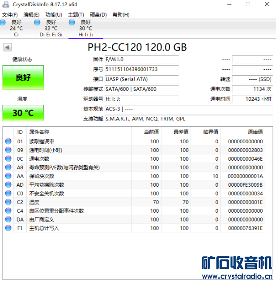
Task: Click raw value 00000076391E
Action: click(x=246, y=228)
